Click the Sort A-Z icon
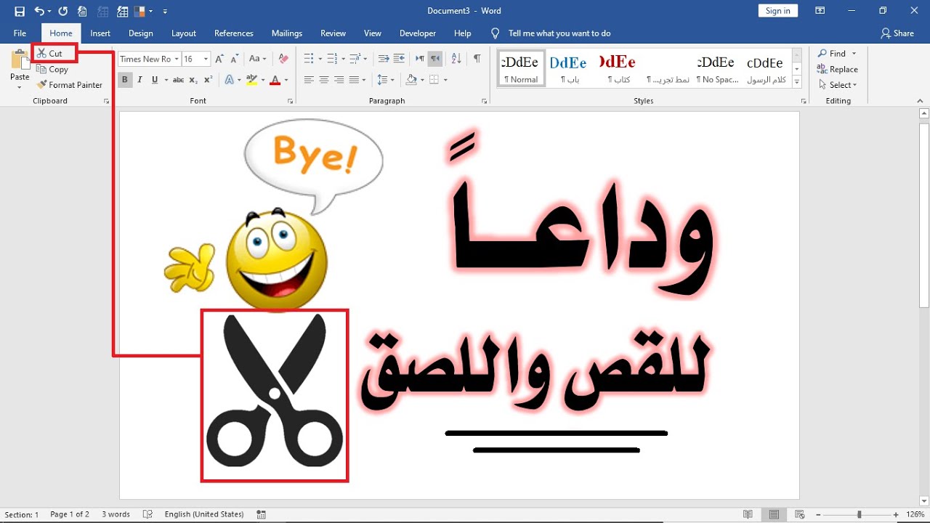This screenshot has width=930, height=523. 456,59
